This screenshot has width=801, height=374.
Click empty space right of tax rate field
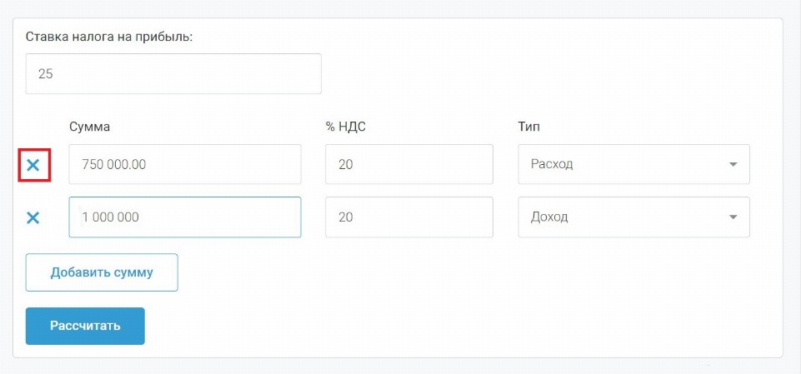coord(542,74)
